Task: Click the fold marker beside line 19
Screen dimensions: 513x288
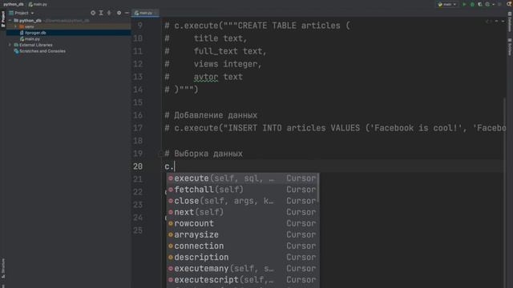Action: coord(160,154)
